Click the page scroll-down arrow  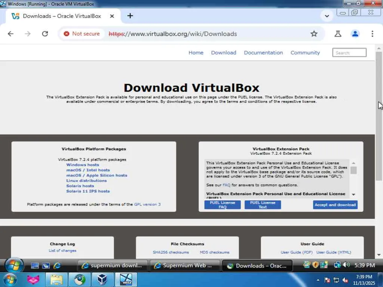(379, 255)
